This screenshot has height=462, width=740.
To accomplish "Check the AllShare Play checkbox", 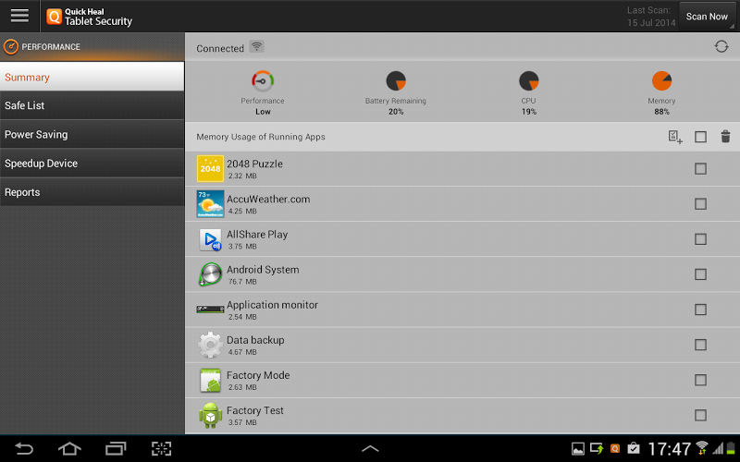I will 700,239.
